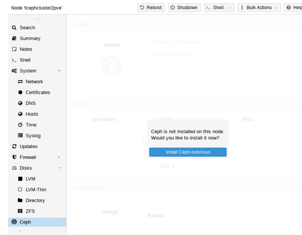
Task: Collapse the Ceph section arrow
Action: click(x=59, y=222)
